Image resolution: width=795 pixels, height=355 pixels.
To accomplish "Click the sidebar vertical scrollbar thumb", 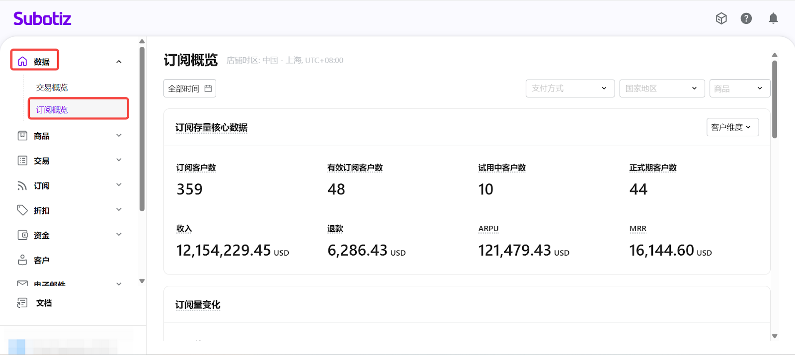I will click(142, 129).
